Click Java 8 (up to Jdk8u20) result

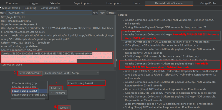(171, 71)
